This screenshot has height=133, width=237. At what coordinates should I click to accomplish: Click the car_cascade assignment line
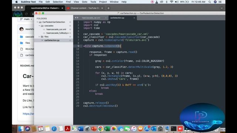pos(116,34)
